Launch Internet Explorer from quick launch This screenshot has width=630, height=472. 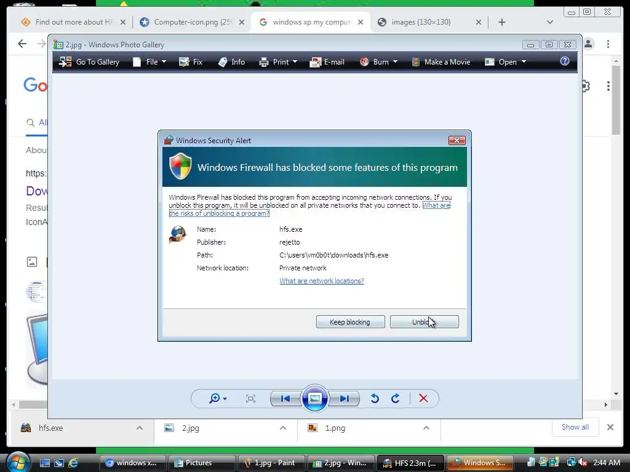(74, 463)
